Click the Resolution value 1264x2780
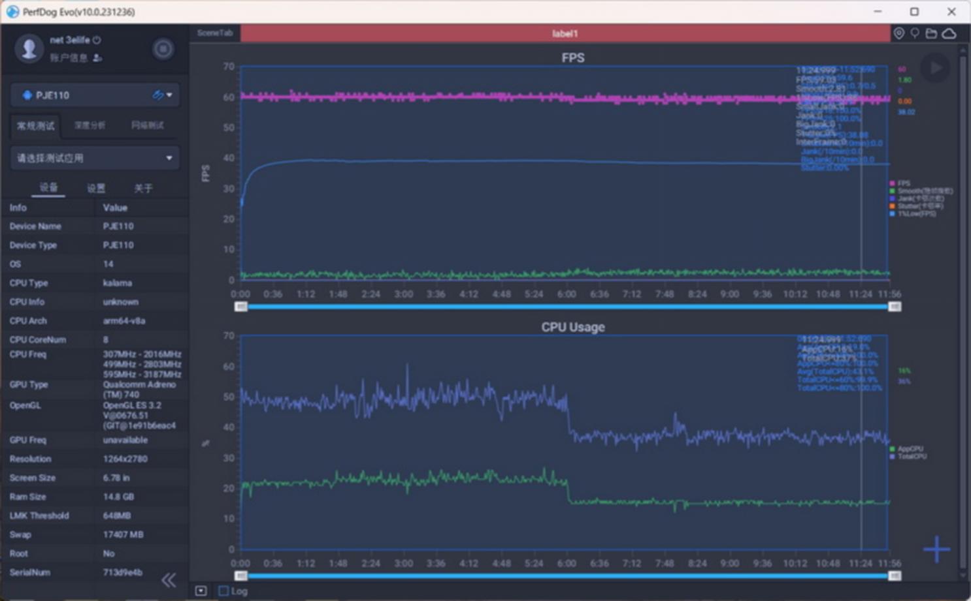 pos(125,459)
